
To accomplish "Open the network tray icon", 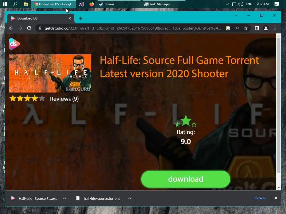I will pos(234,4).
